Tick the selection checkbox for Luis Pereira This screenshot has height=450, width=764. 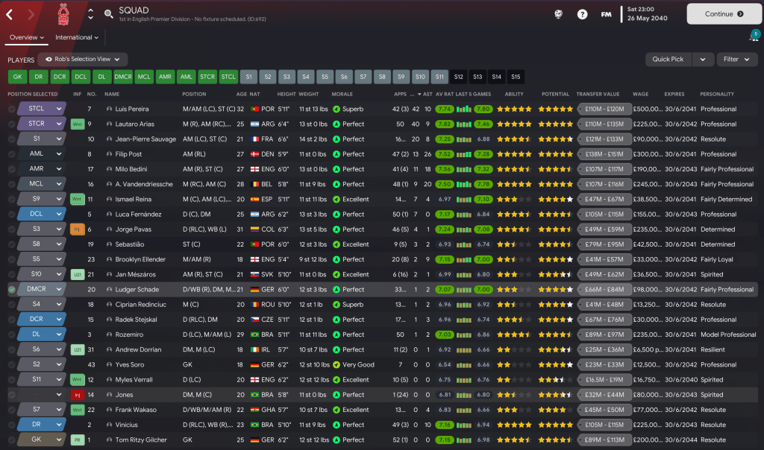(x=12, y=110)
